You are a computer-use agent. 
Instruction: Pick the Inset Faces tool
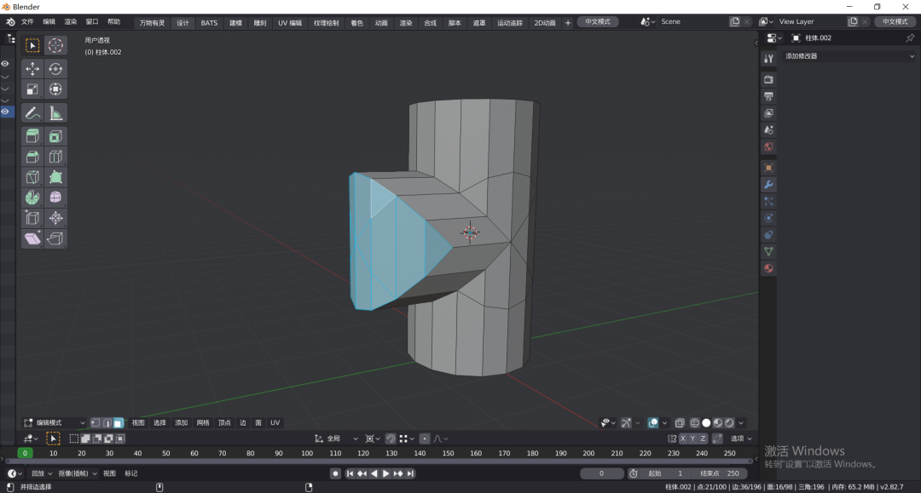[55, 136]
